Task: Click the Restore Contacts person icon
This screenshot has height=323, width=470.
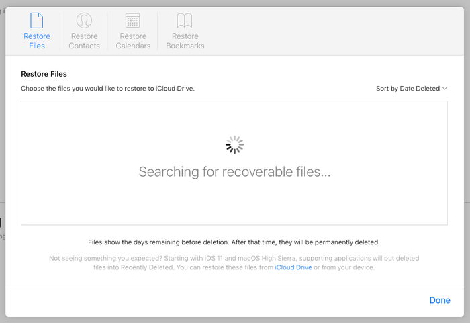Action: coord(84,20)
